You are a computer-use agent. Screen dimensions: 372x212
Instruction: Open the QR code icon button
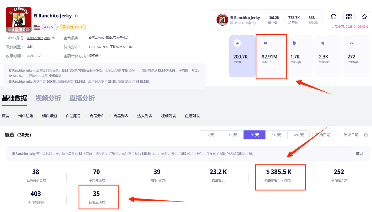click(349, 17)
